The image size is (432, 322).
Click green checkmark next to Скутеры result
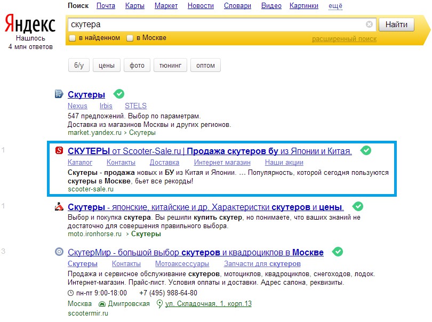point(119,94)
